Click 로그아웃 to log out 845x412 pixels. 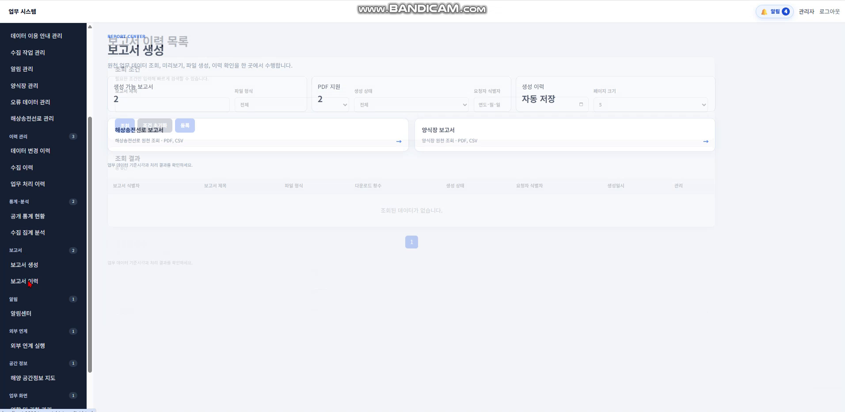click(829, 11)
